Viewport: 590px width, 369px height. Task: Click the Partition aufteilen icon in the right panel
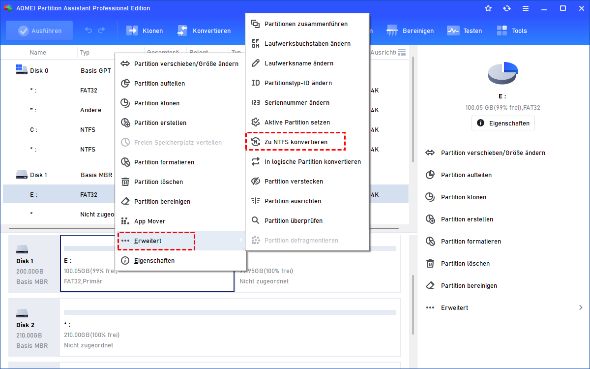click(430, 175)
